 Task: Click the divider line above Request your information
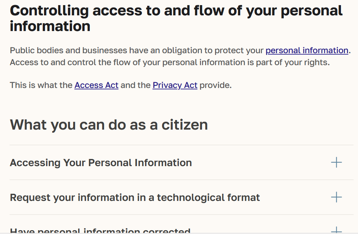(181, 180)
